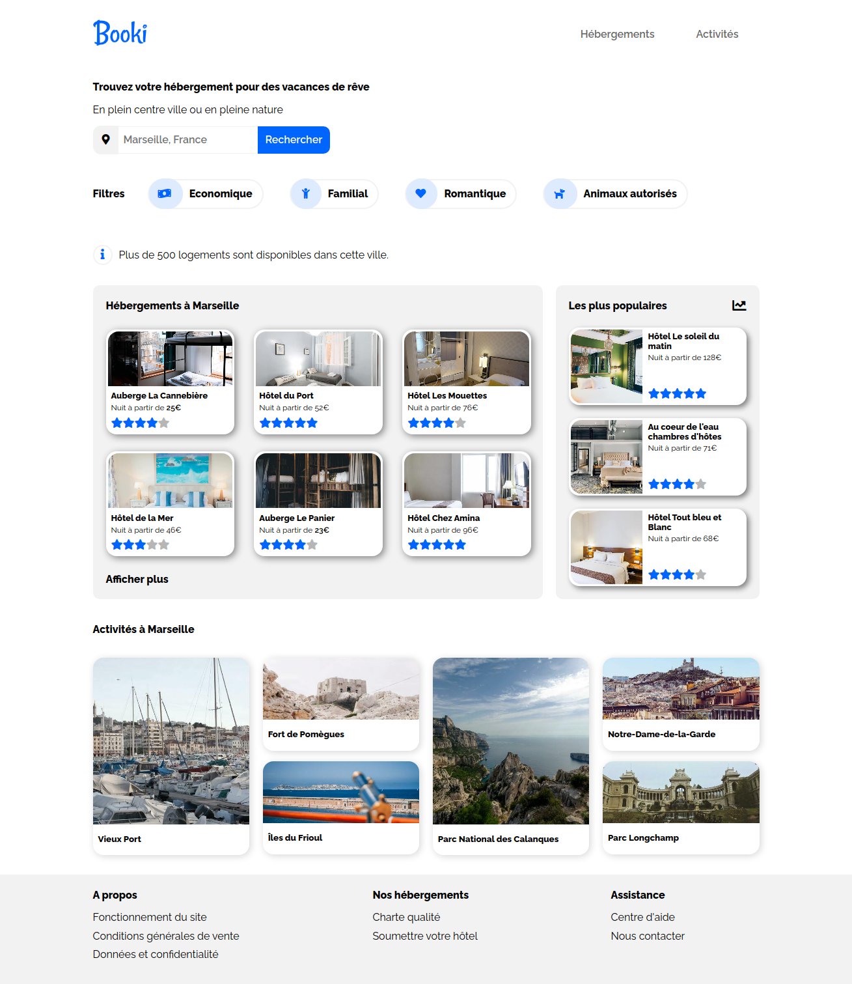Click the location pin icon in the search bar

click(x=106, y=139)
